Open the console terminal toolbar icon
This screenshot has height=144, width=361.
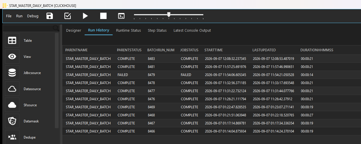point(121,16)
